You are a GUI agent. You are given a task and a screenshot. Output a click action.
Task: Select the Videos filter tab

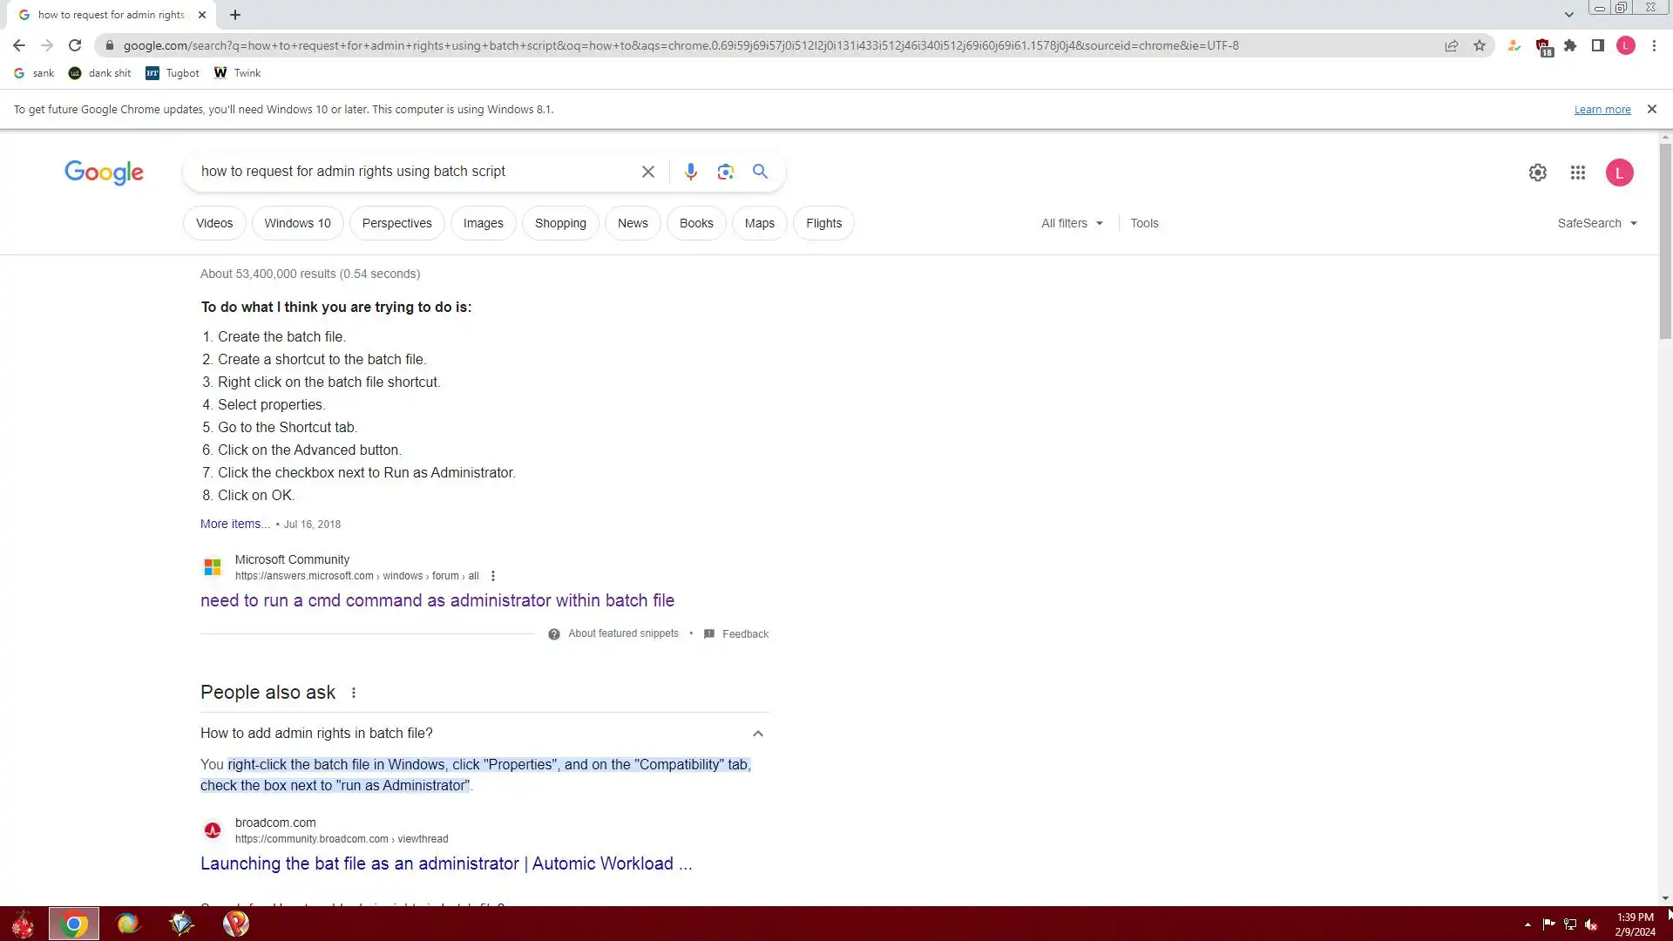214,223
